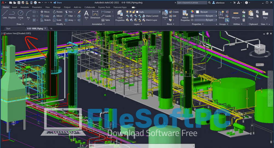Screen dimensions: 274x148
Task: Click the BACK face of the ViewCube
Action: [x=262, y=50]
